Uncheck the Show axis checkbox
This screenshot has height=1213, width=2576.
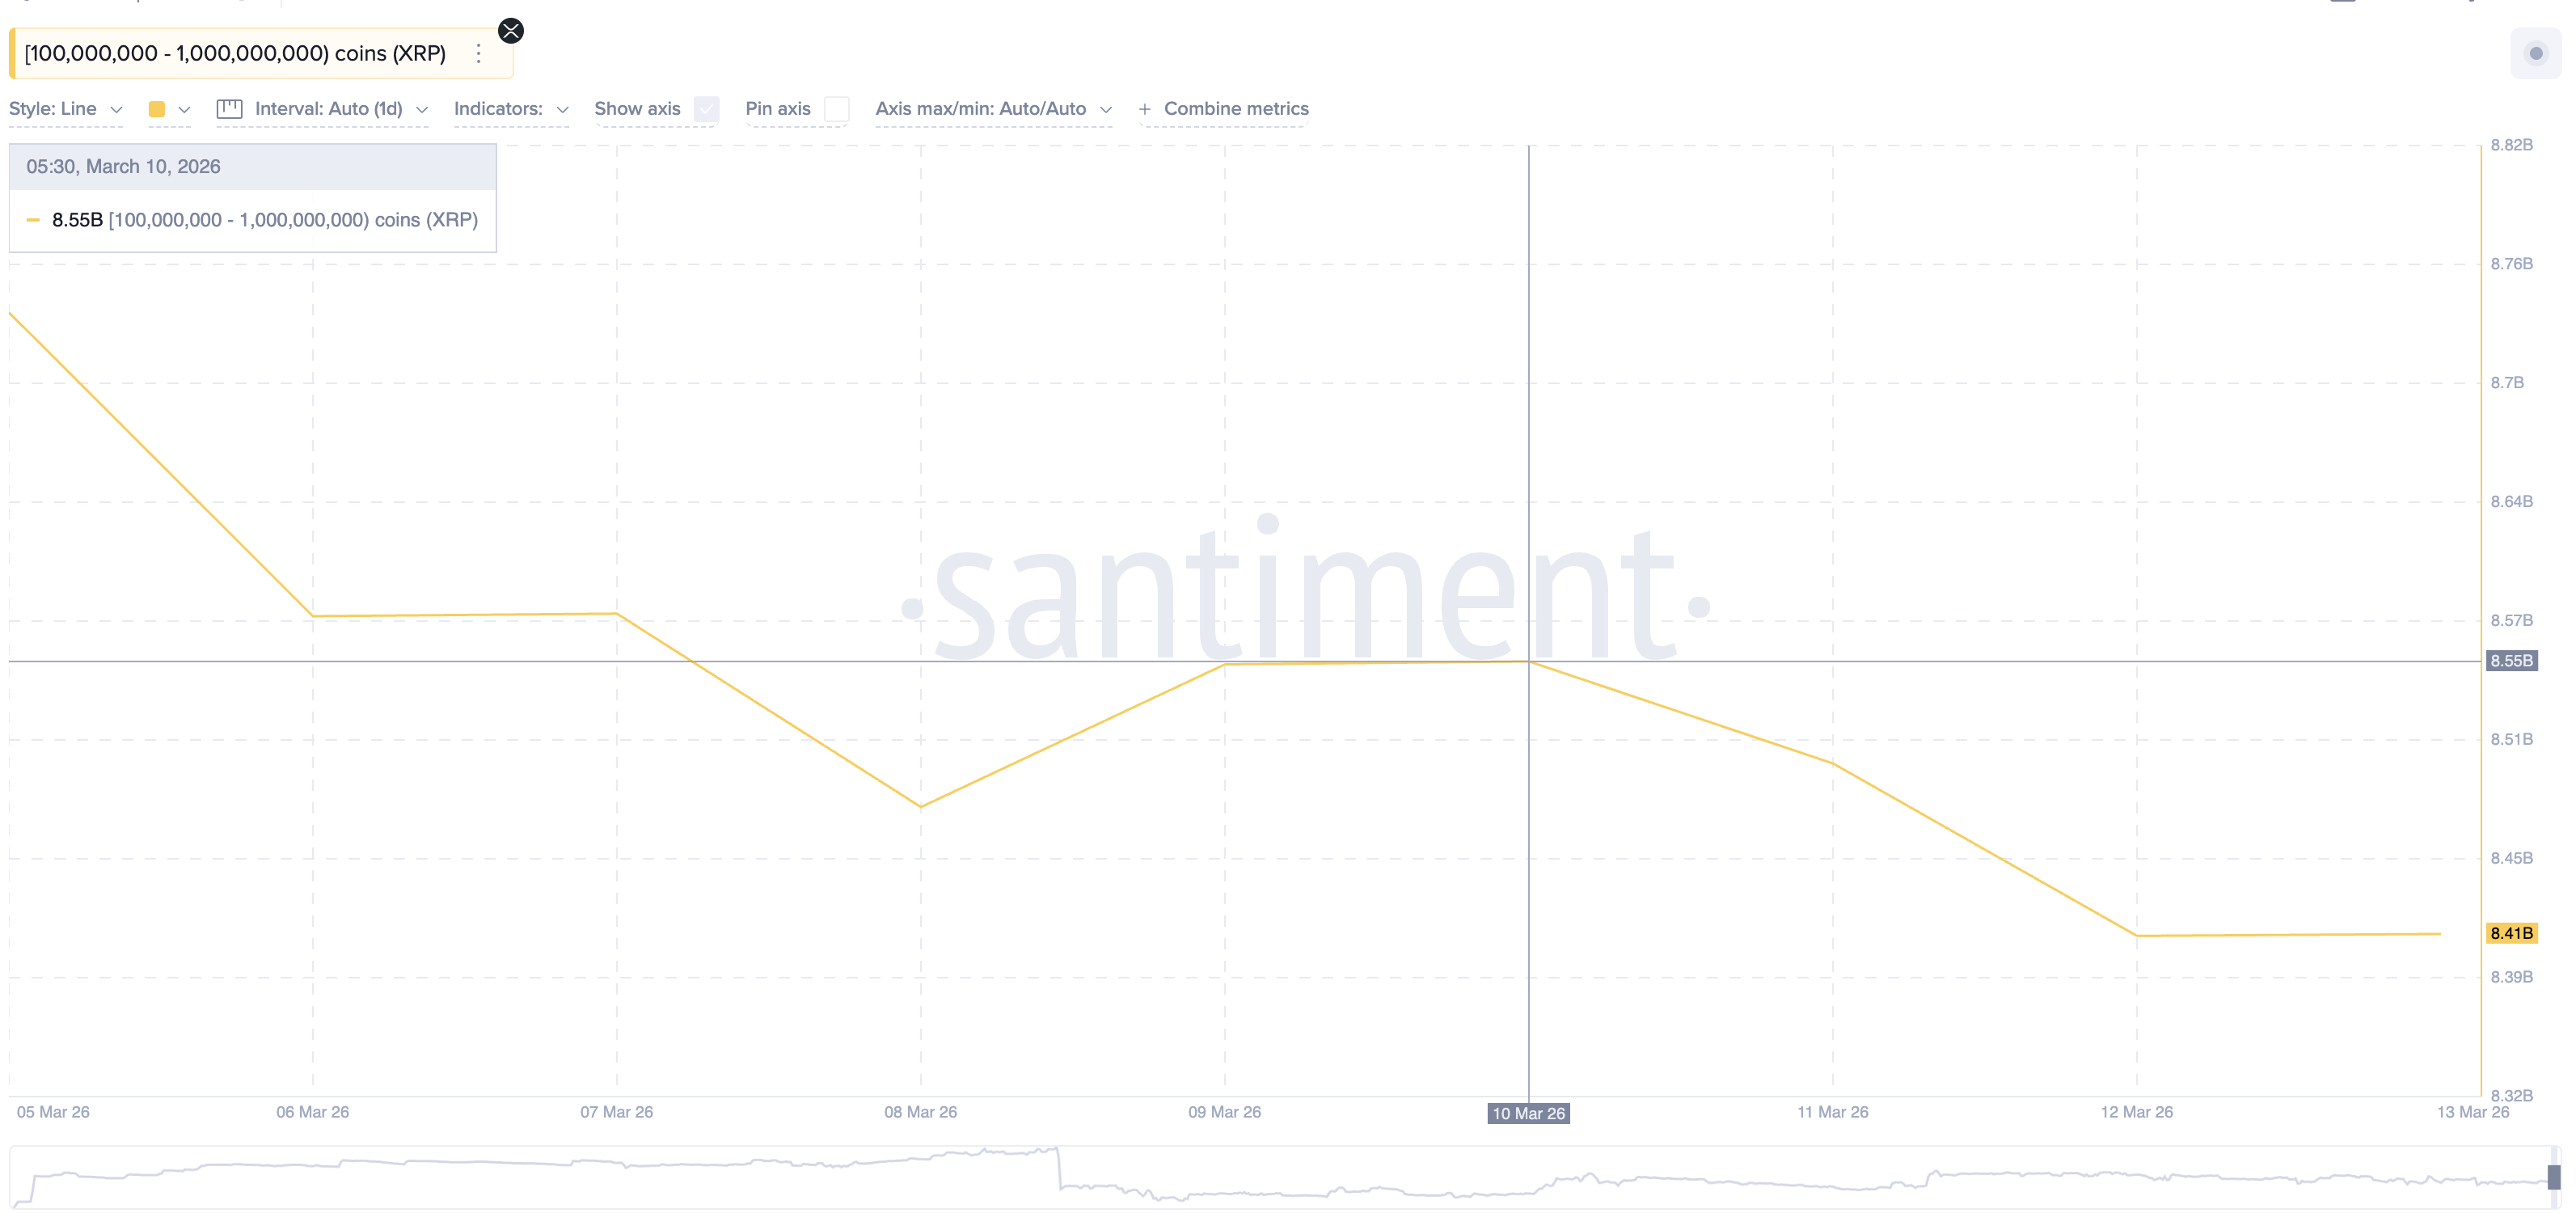pyautogui.click(x=706, y=109)
